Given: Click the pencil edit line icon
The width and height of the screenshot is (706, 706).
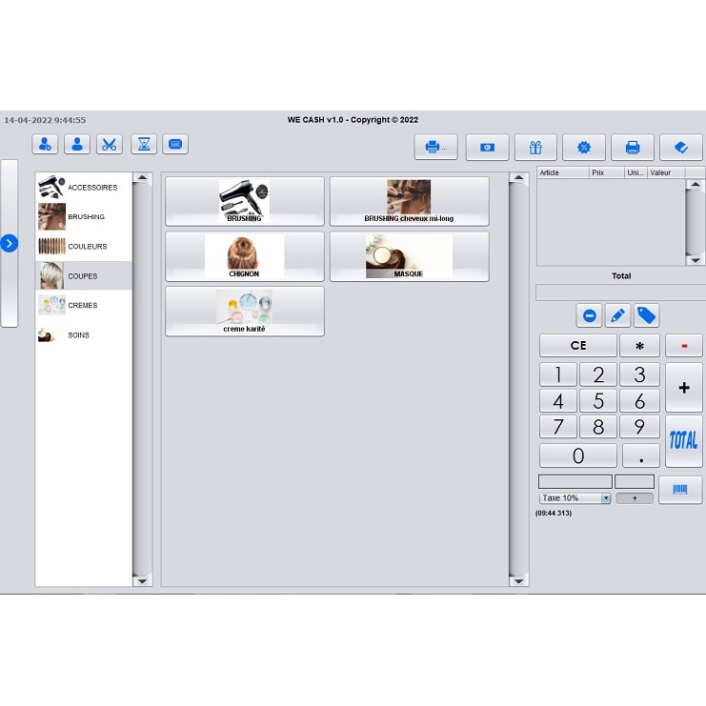Looking at the screenshot, I should tap(617, 315).
